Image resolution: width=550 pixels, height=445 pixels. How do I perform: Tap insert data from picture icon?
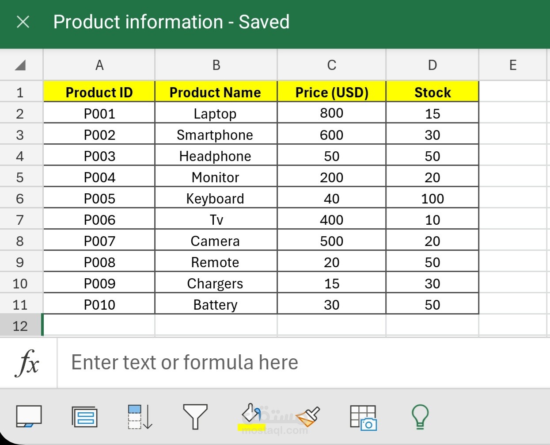click(x=363, y=417)
